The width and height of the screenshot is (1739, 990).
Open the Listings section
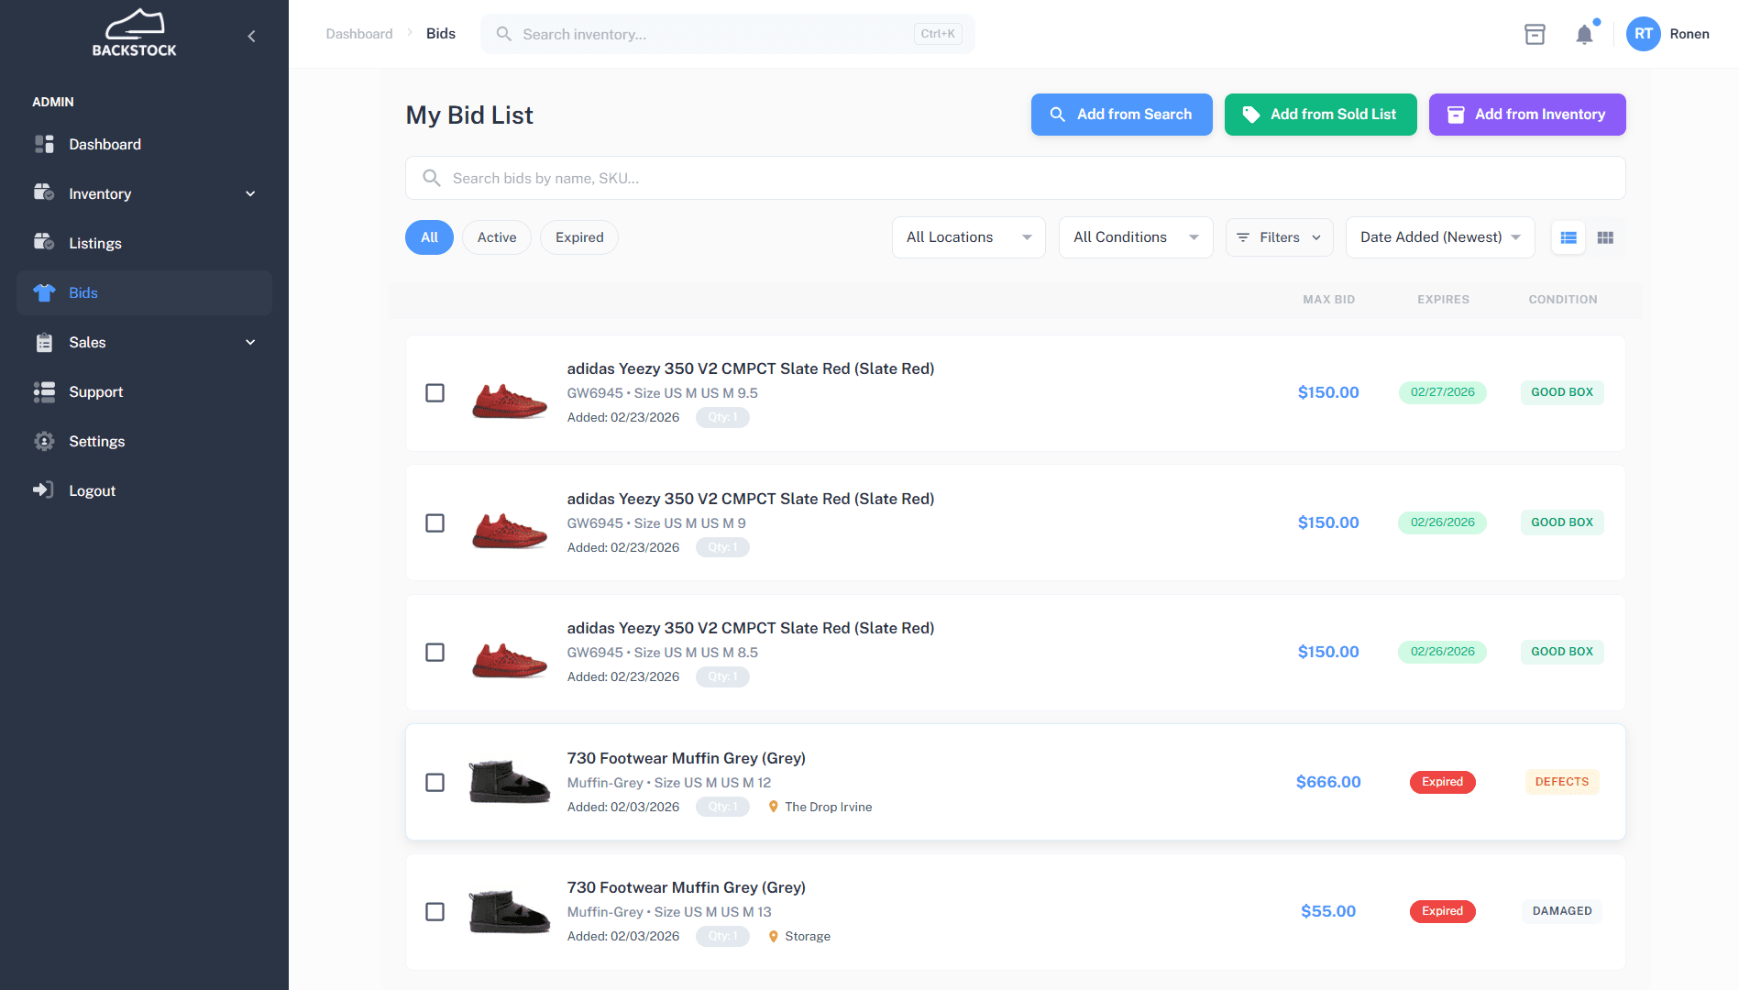[x=94, y=243]
